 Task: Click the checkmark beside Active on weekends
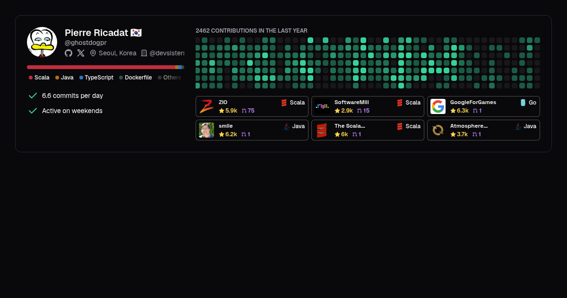[x=33, y=111]
